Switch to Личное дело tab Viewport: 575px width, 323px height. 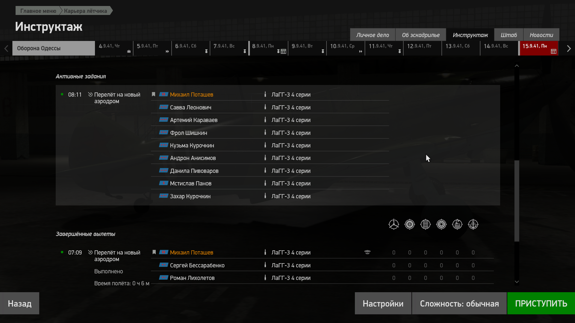[x=372, y=35]
